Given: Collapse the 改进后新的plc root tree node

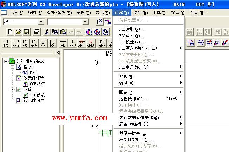Looking at the screenshot, I should 6,61.
